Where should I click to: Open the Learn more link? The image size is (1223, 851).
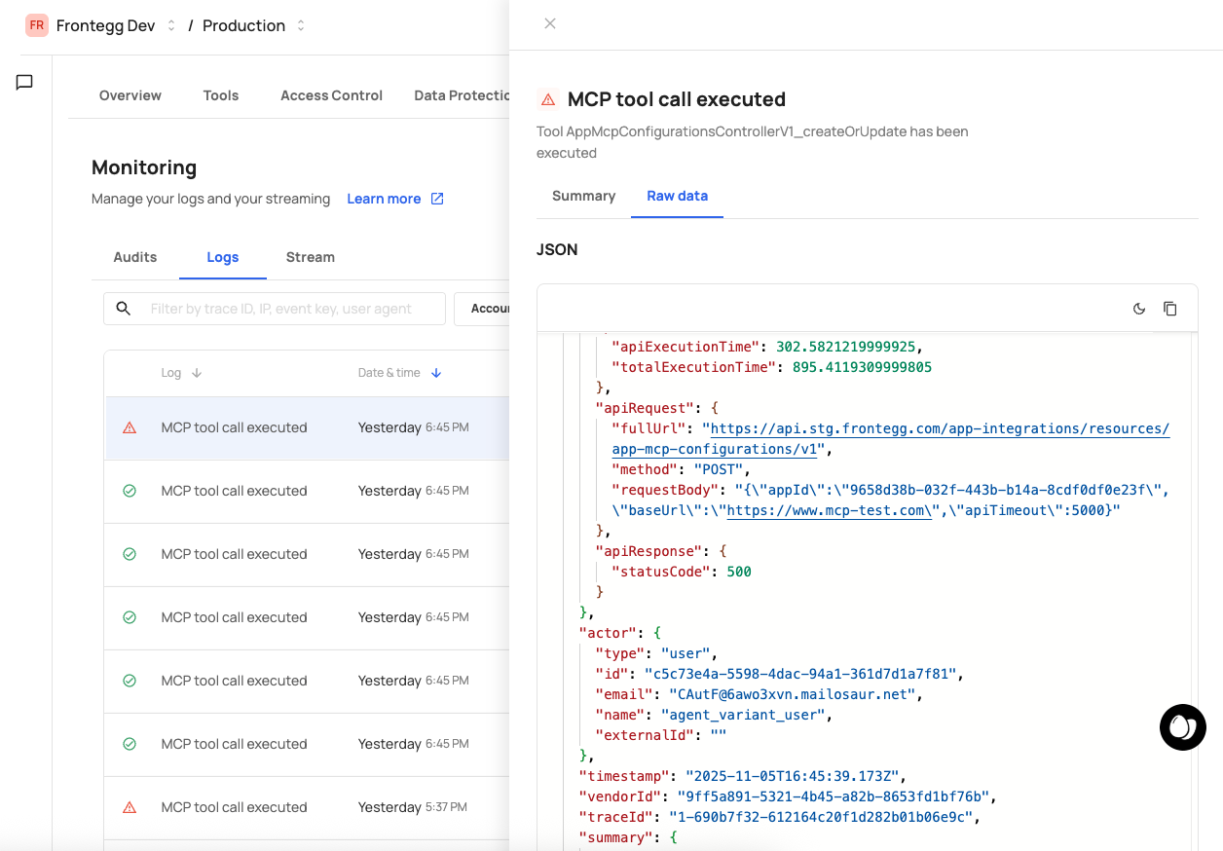tap(384, 199)
